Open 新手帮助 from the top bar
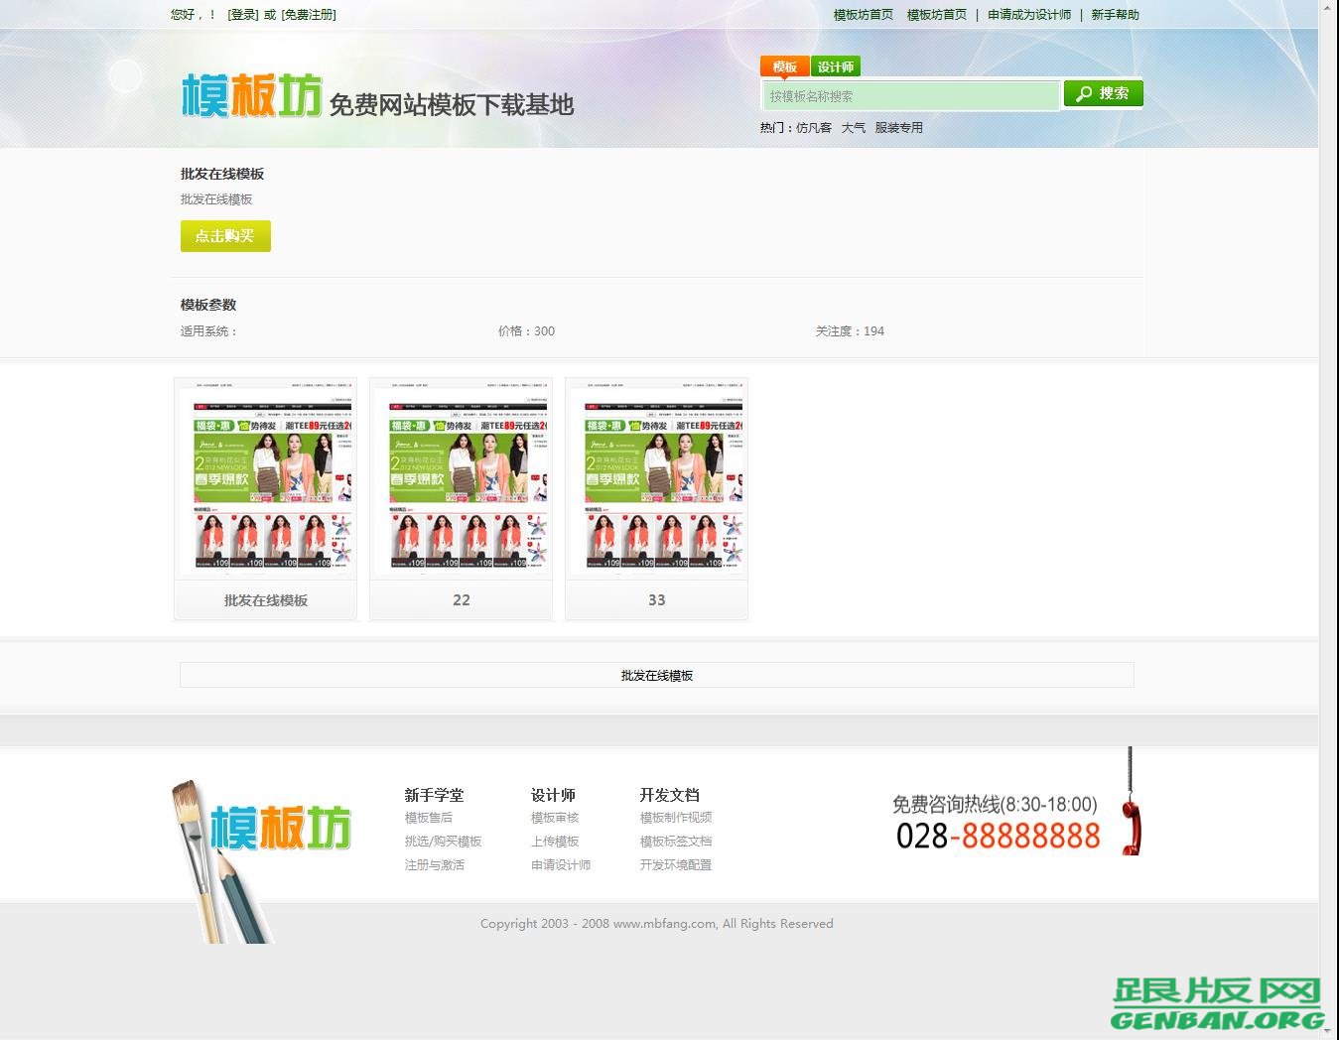 pos(1114,14)
